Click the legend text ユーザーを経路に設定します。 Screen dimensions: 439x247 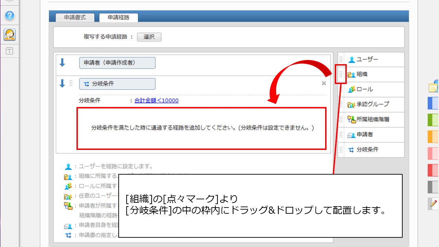pyautogui.click(x=116, y=166)
